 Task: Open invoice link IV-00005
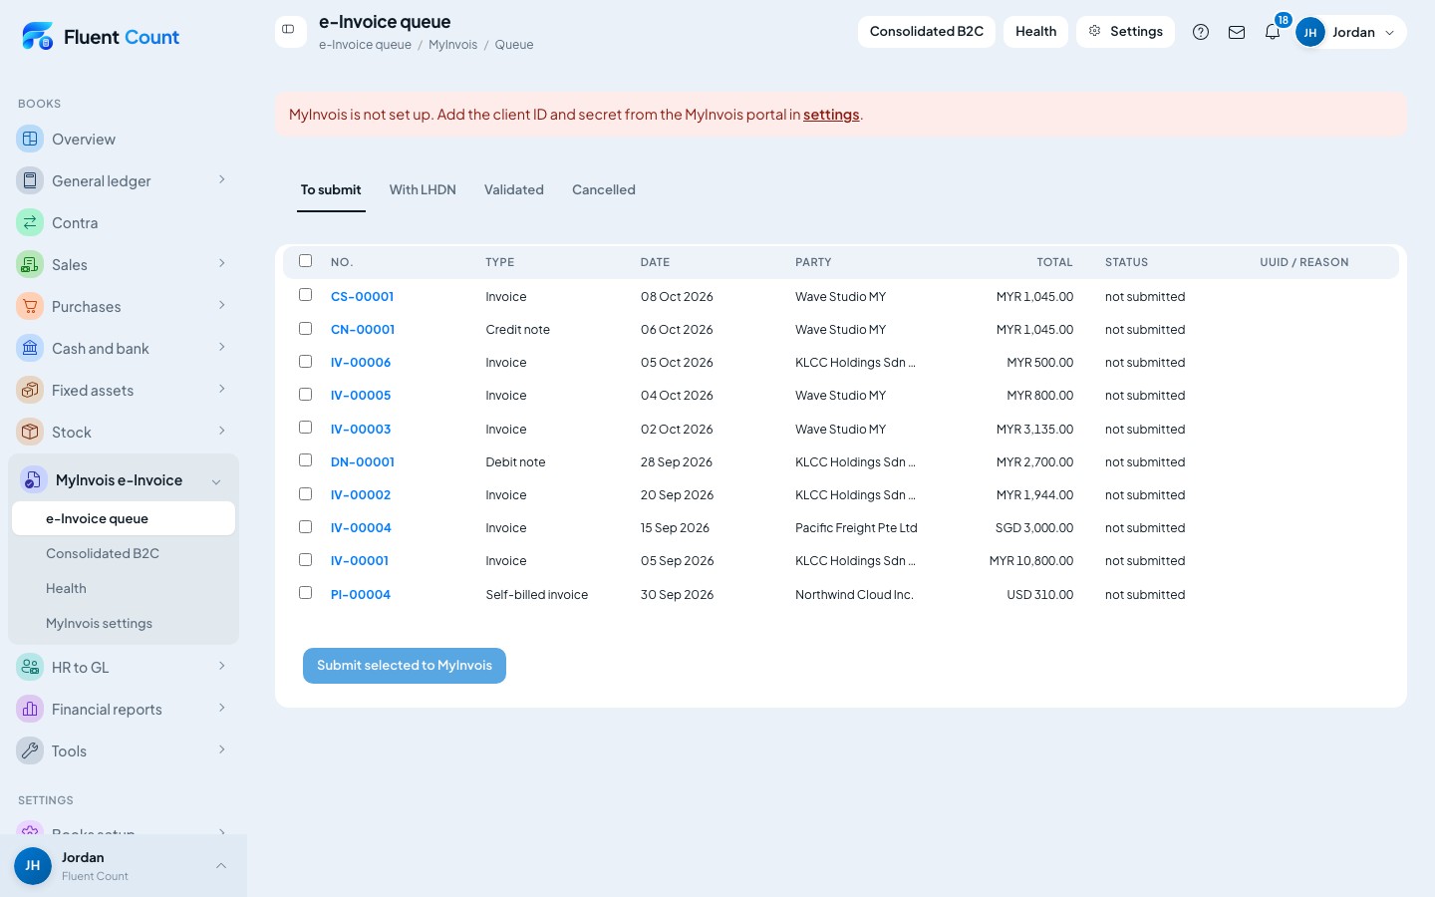pos(361,396)
